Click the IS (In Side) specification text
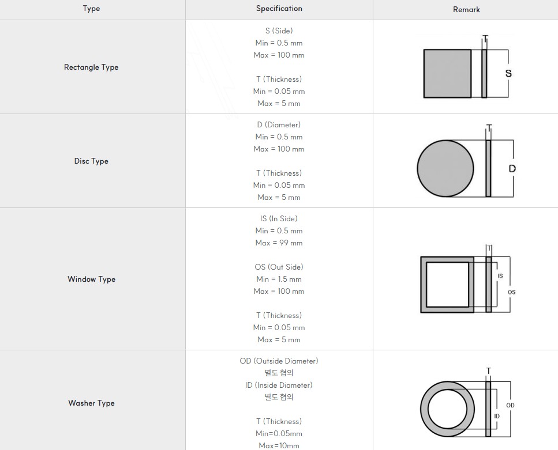 click(x=279, y=218)
